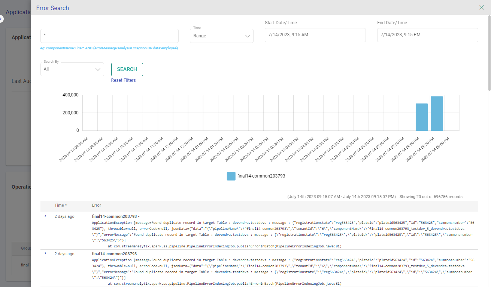Close the Error Search dialog
491x287 pixels.
(x=482, y=7)
